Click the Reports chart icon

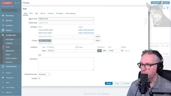(x=3, y=30)
